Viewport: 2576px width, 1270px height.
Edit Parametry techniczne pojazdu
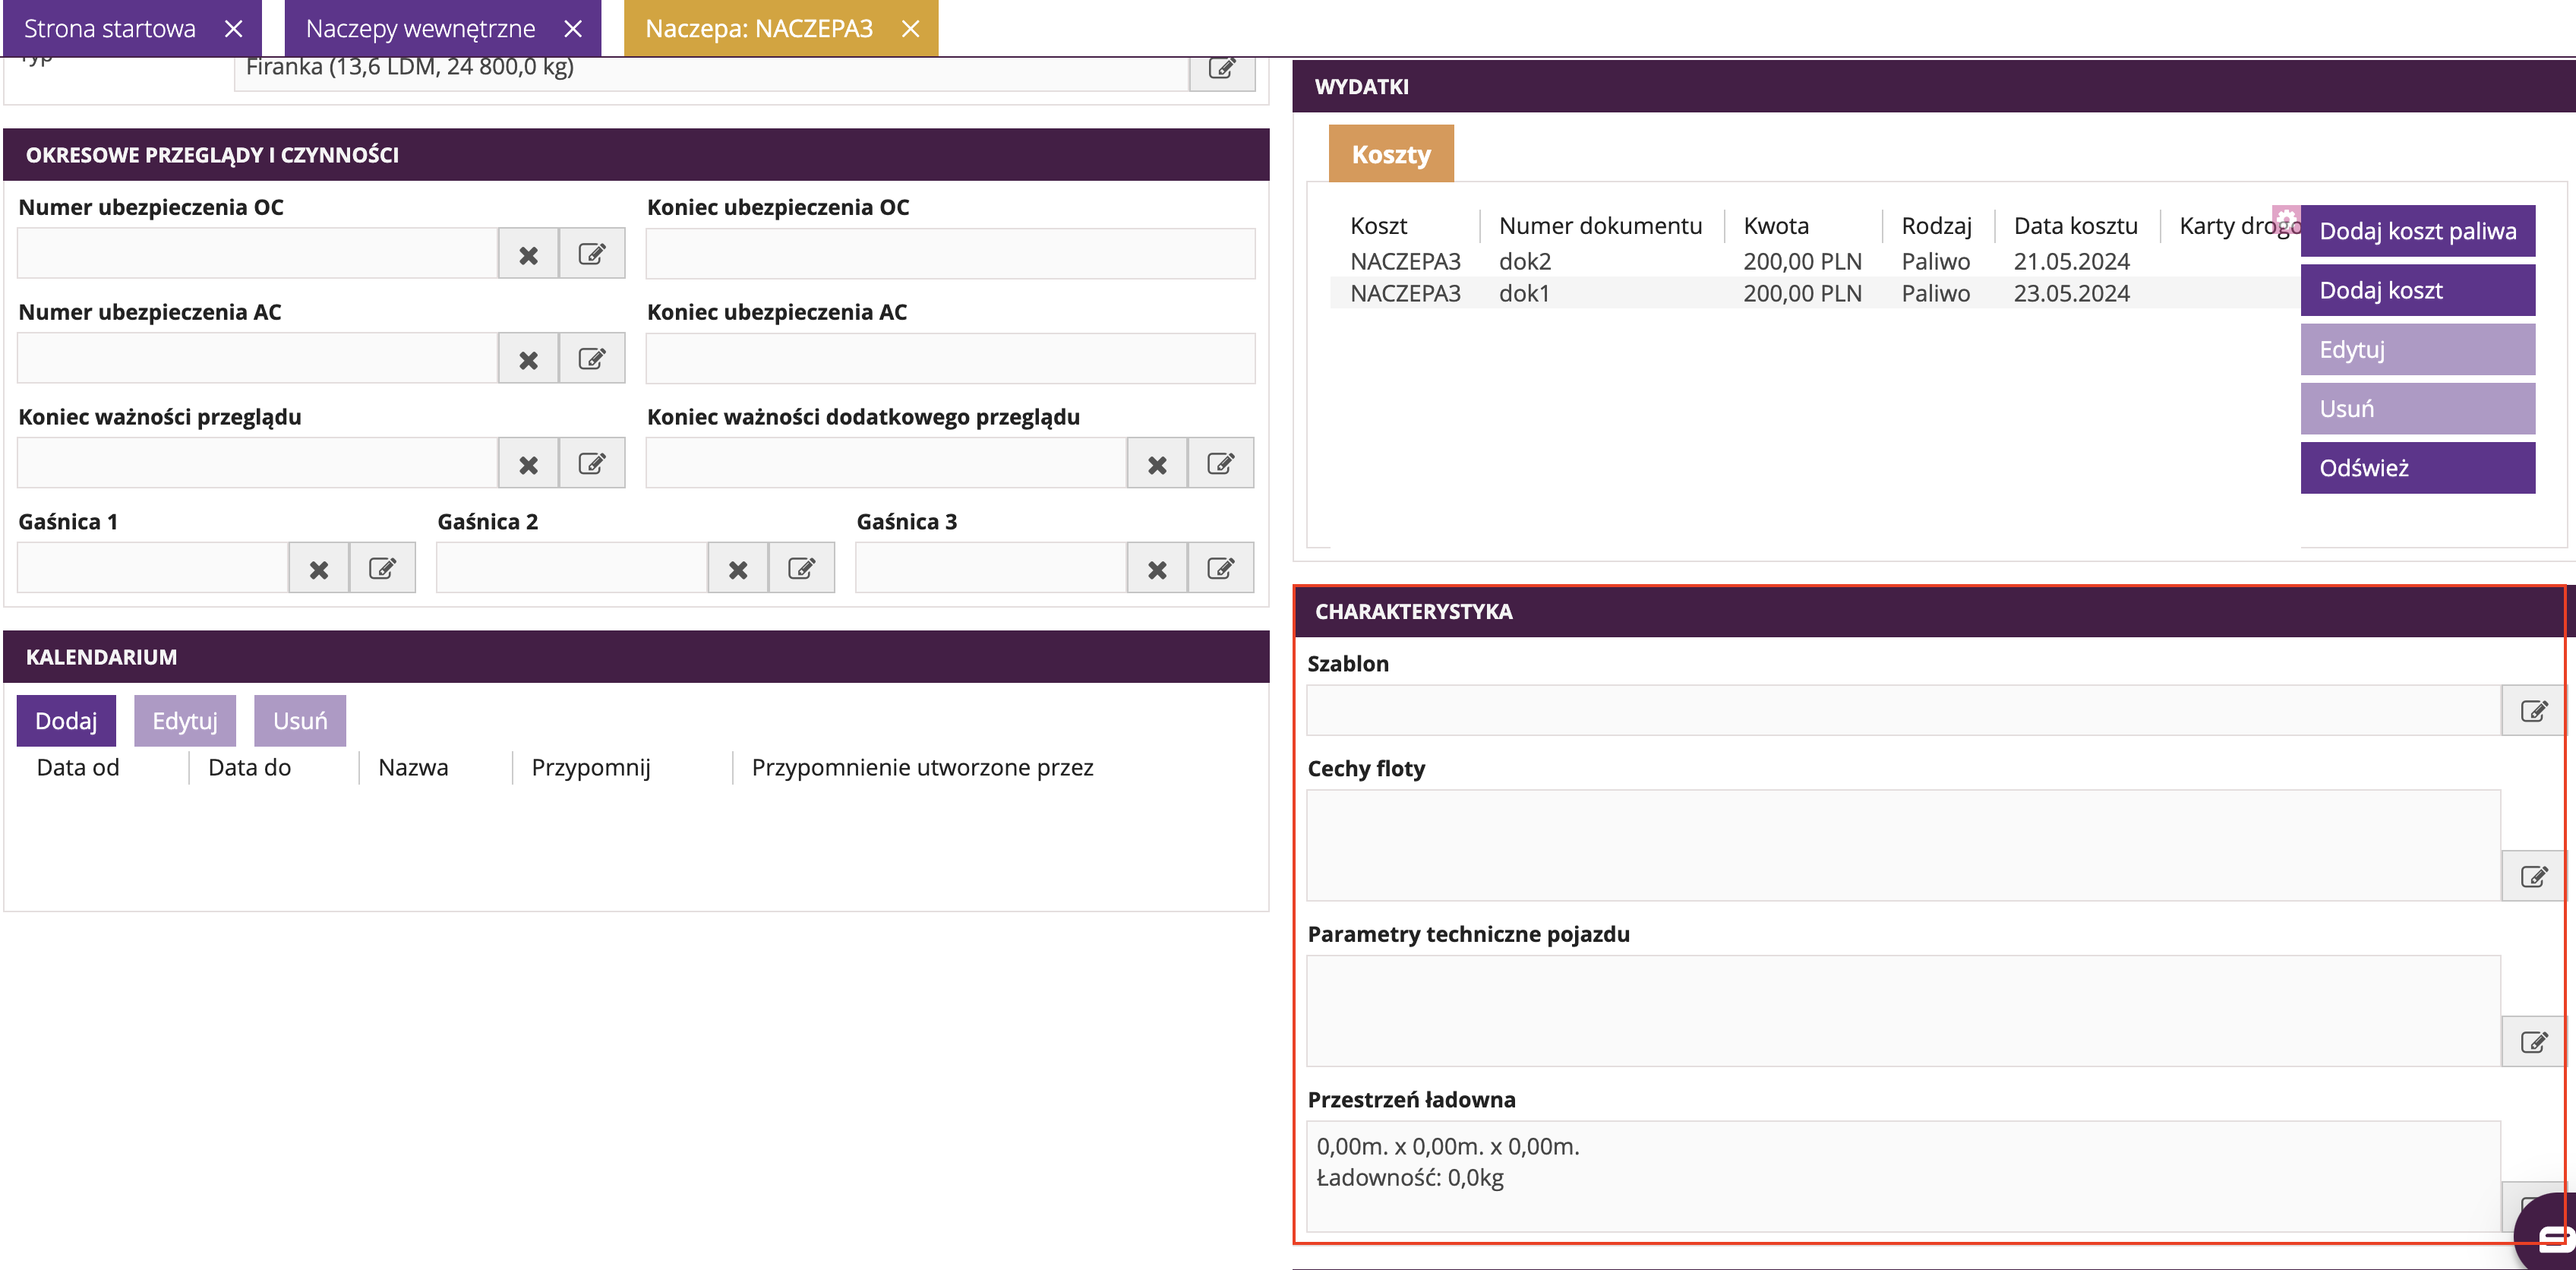click(2532, 1042)
